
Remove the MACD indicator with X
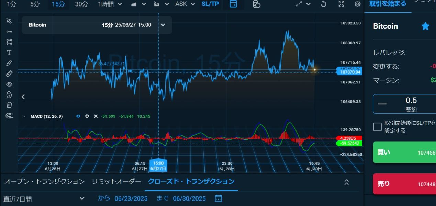coord(96,116)
